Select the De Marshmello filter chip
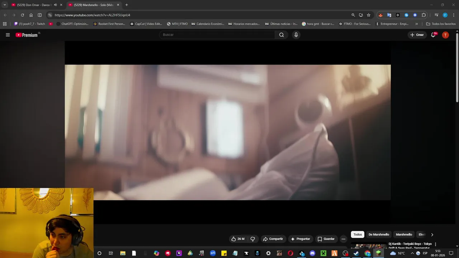The image size is (459, 258). 379,234
